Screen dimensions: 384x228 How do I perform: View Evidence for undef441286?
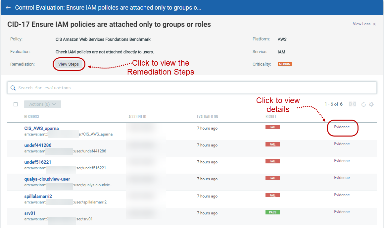click(342, 144)
